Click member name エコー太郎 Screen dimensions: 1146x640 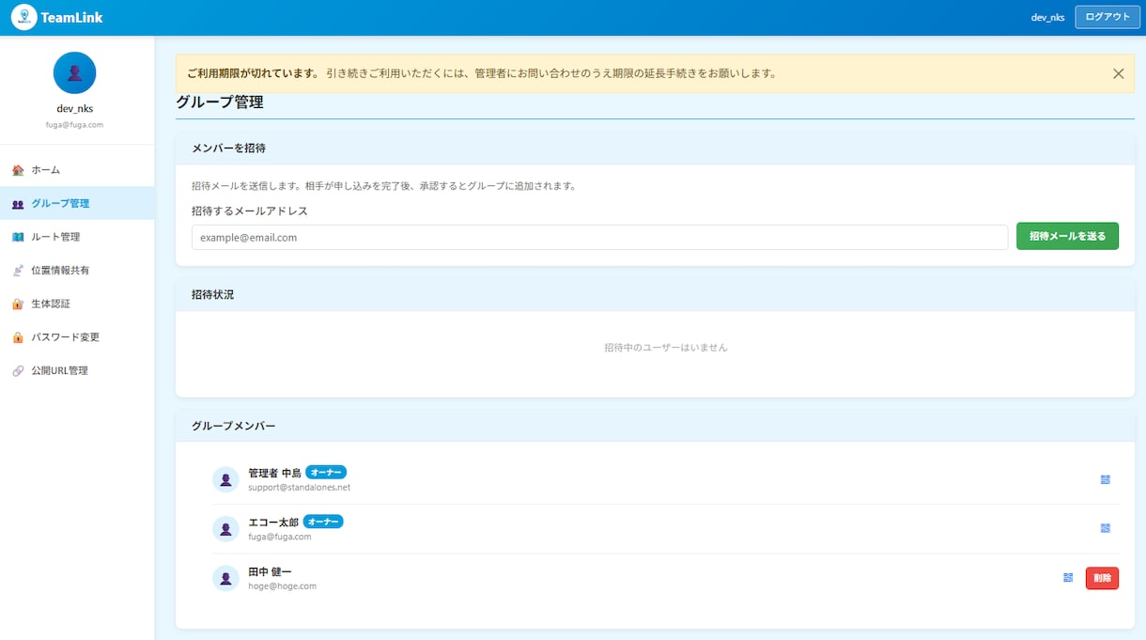click(x=273, y=522)
